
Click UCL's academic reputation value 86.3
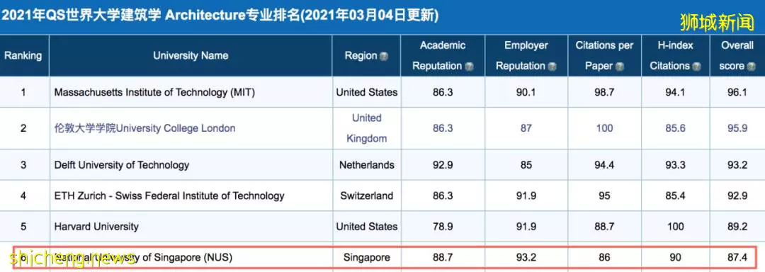(443, 128)
